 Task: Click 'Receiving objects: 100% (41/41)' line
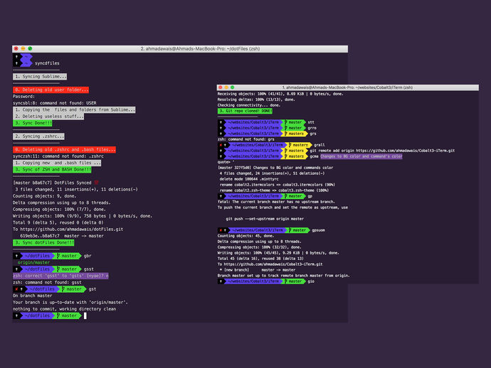point(280,94)
